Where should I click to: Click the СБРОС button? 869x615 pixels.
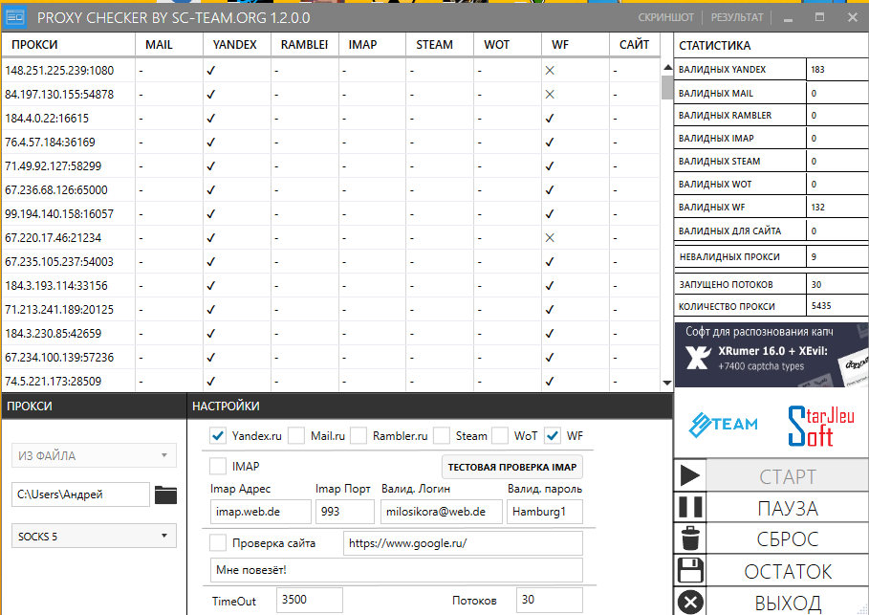click(x=788, y=539)
